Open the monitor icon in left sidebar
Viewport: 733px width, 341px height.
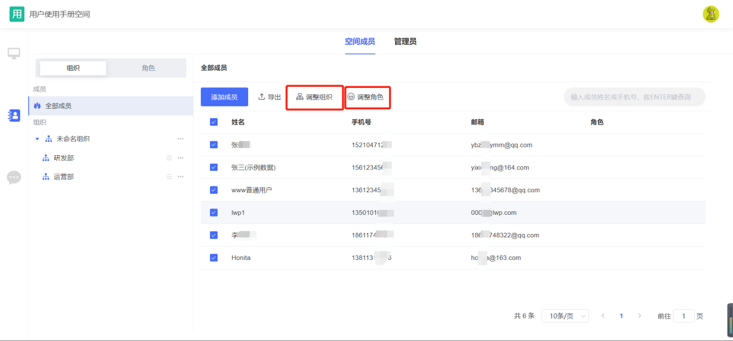click(14, 53)
